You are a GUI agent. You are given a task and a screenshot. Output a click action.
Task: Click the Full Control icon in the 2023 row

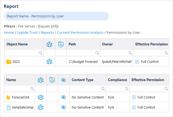point(137,61)
